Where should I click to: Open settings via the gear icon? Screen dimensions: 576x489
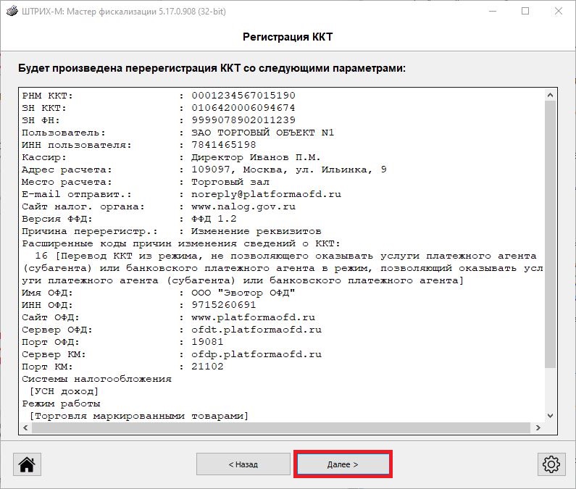tap(551, 464)
